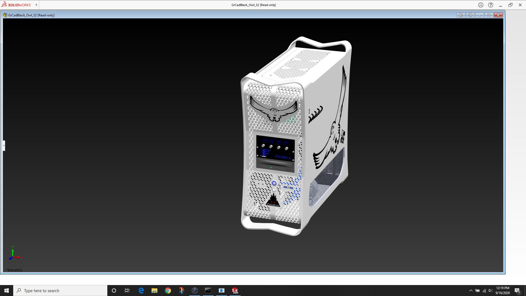This screenshot has height=296, width=526.
Task: Click the Type here to search box
Action: pyautogui.click(x=60, y=291)
